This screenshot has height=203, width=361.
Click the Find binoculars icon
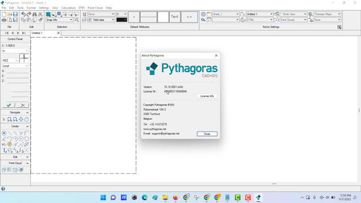coord(34,14)
